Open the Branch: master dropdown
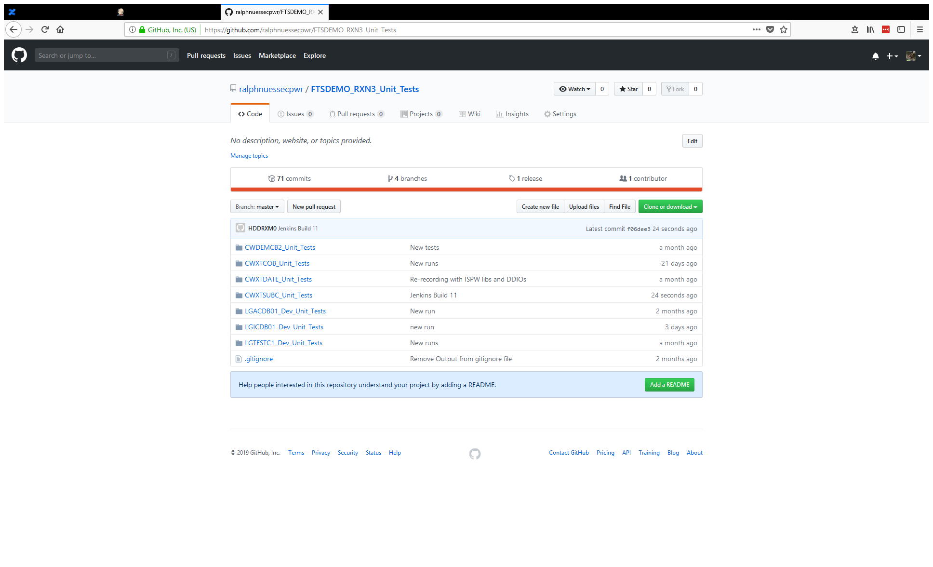The width and height of the screenshot is (933, 567). (257, 206)
